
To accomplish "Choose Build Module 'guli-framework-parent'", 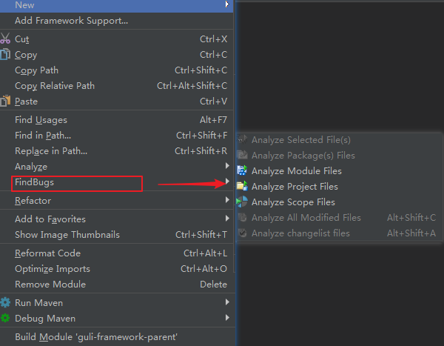I will [117, 337].
